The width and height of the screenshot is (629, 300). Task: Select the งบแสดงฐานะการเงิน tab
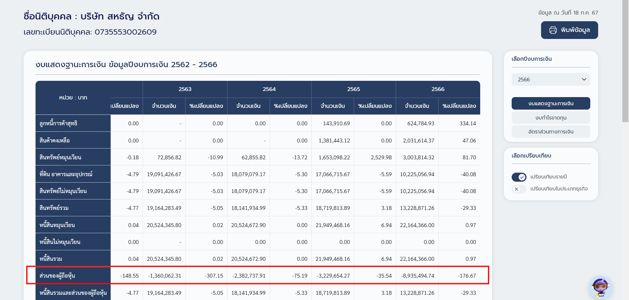click(x=550, y=103)
